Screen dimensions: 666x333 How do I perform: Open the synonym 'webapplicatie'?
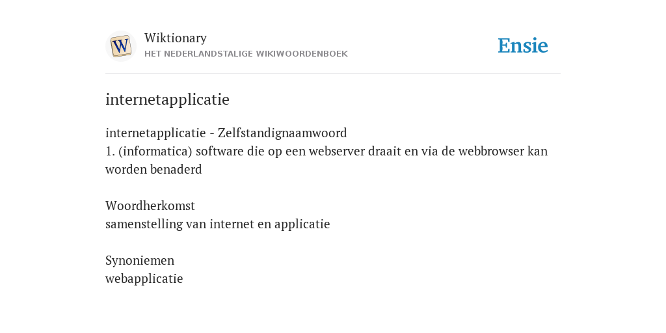(x=144, y=279)
